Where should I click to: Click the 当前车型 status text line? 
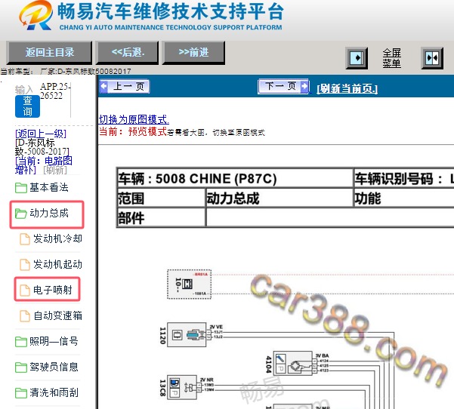coord(66,71)
